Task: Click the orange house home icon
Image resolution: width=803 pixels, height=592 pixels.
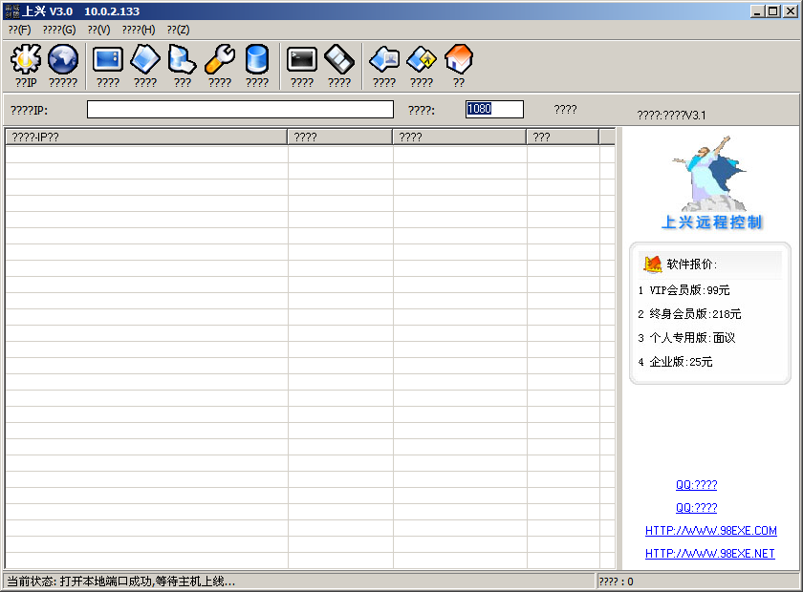Action: [459, 60]
